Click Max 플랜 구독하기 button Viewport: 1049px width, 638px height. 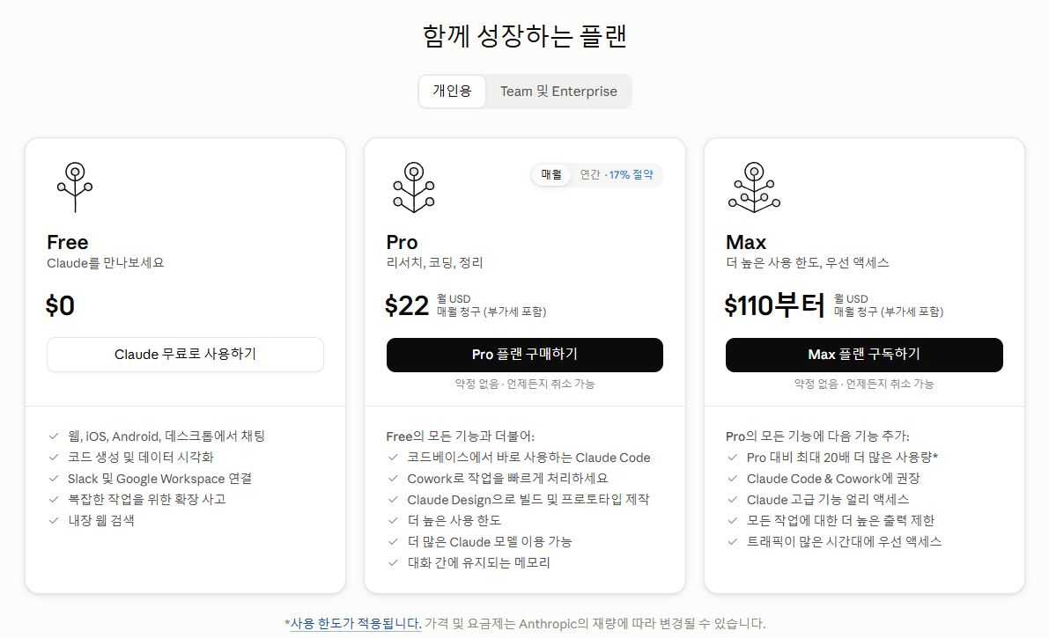(x=864, y=355)
